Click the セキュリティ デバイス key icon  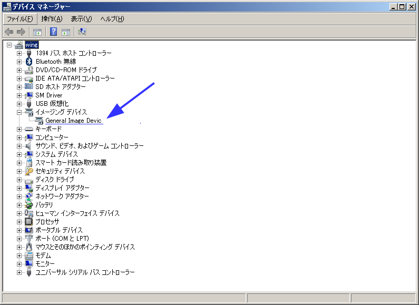pos(29,171)
